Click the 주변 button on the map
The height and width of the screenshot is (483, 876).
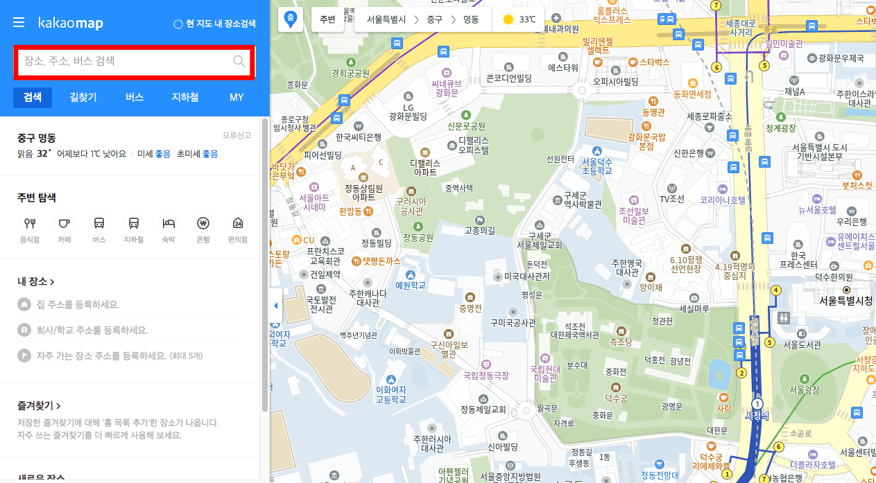327,19
